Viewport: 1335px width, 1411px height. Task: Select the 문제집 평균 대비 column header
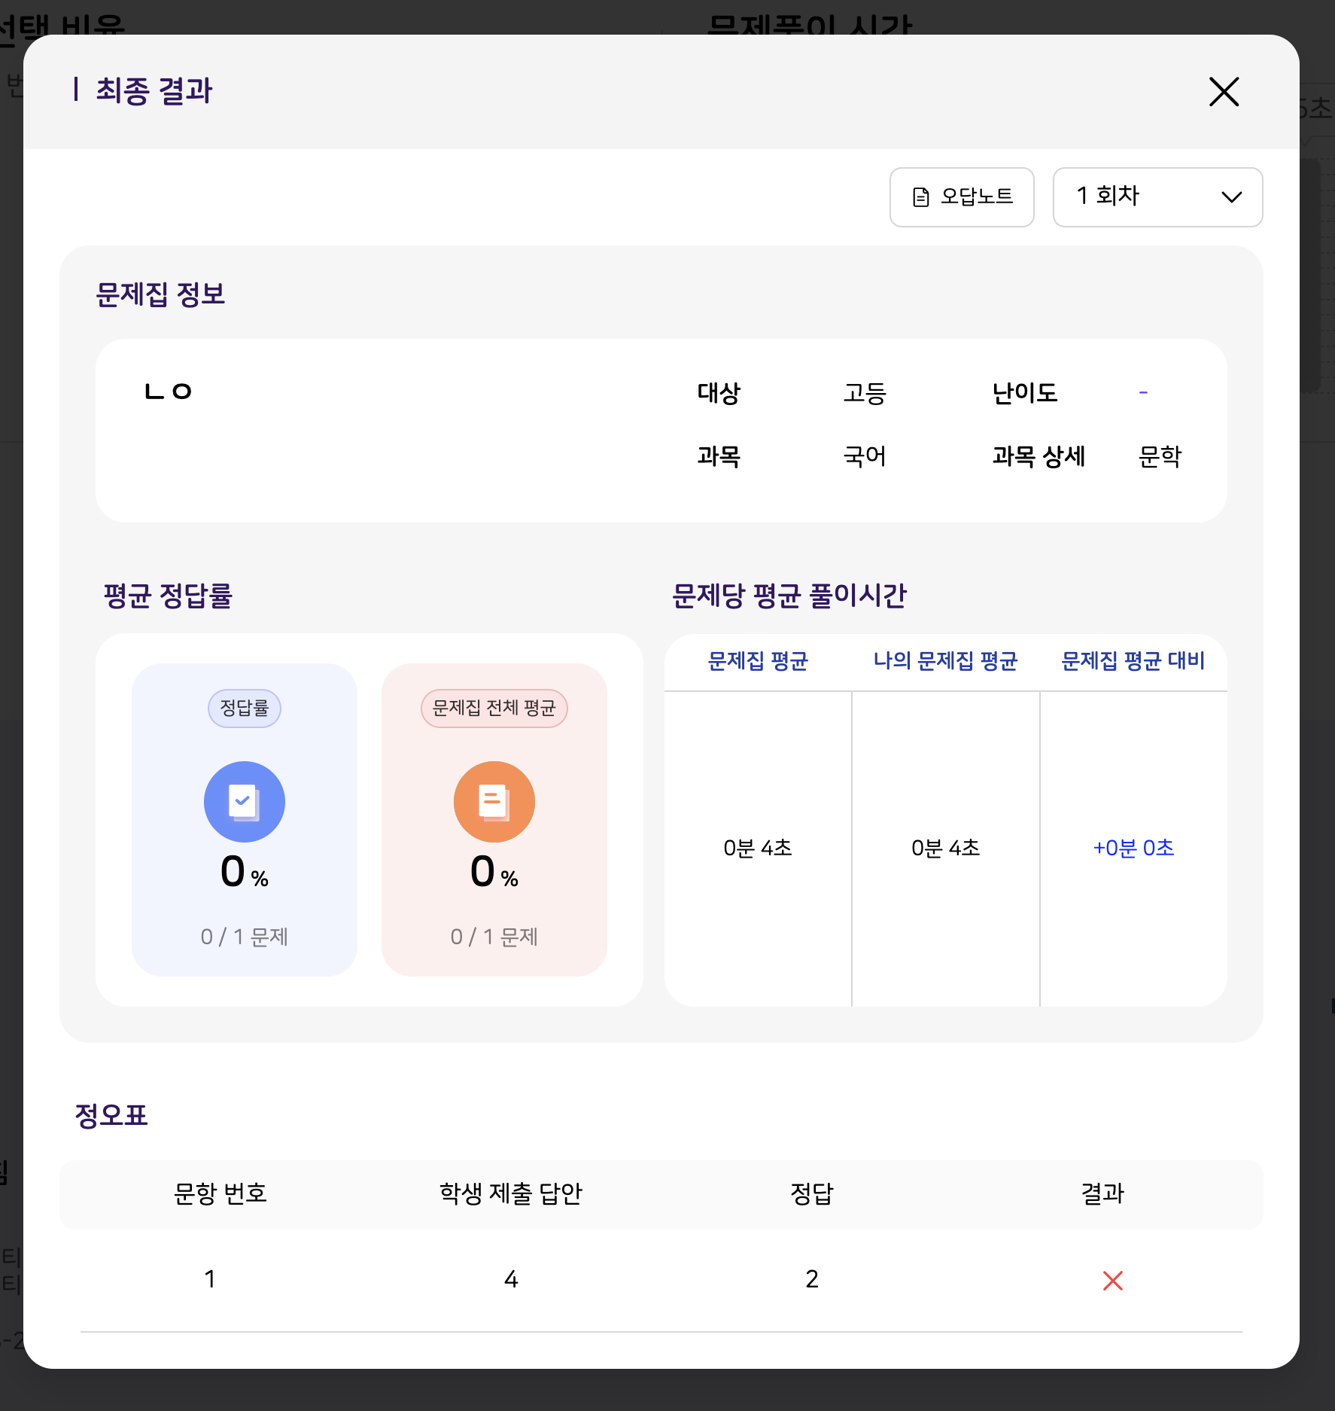(1133, 661)
